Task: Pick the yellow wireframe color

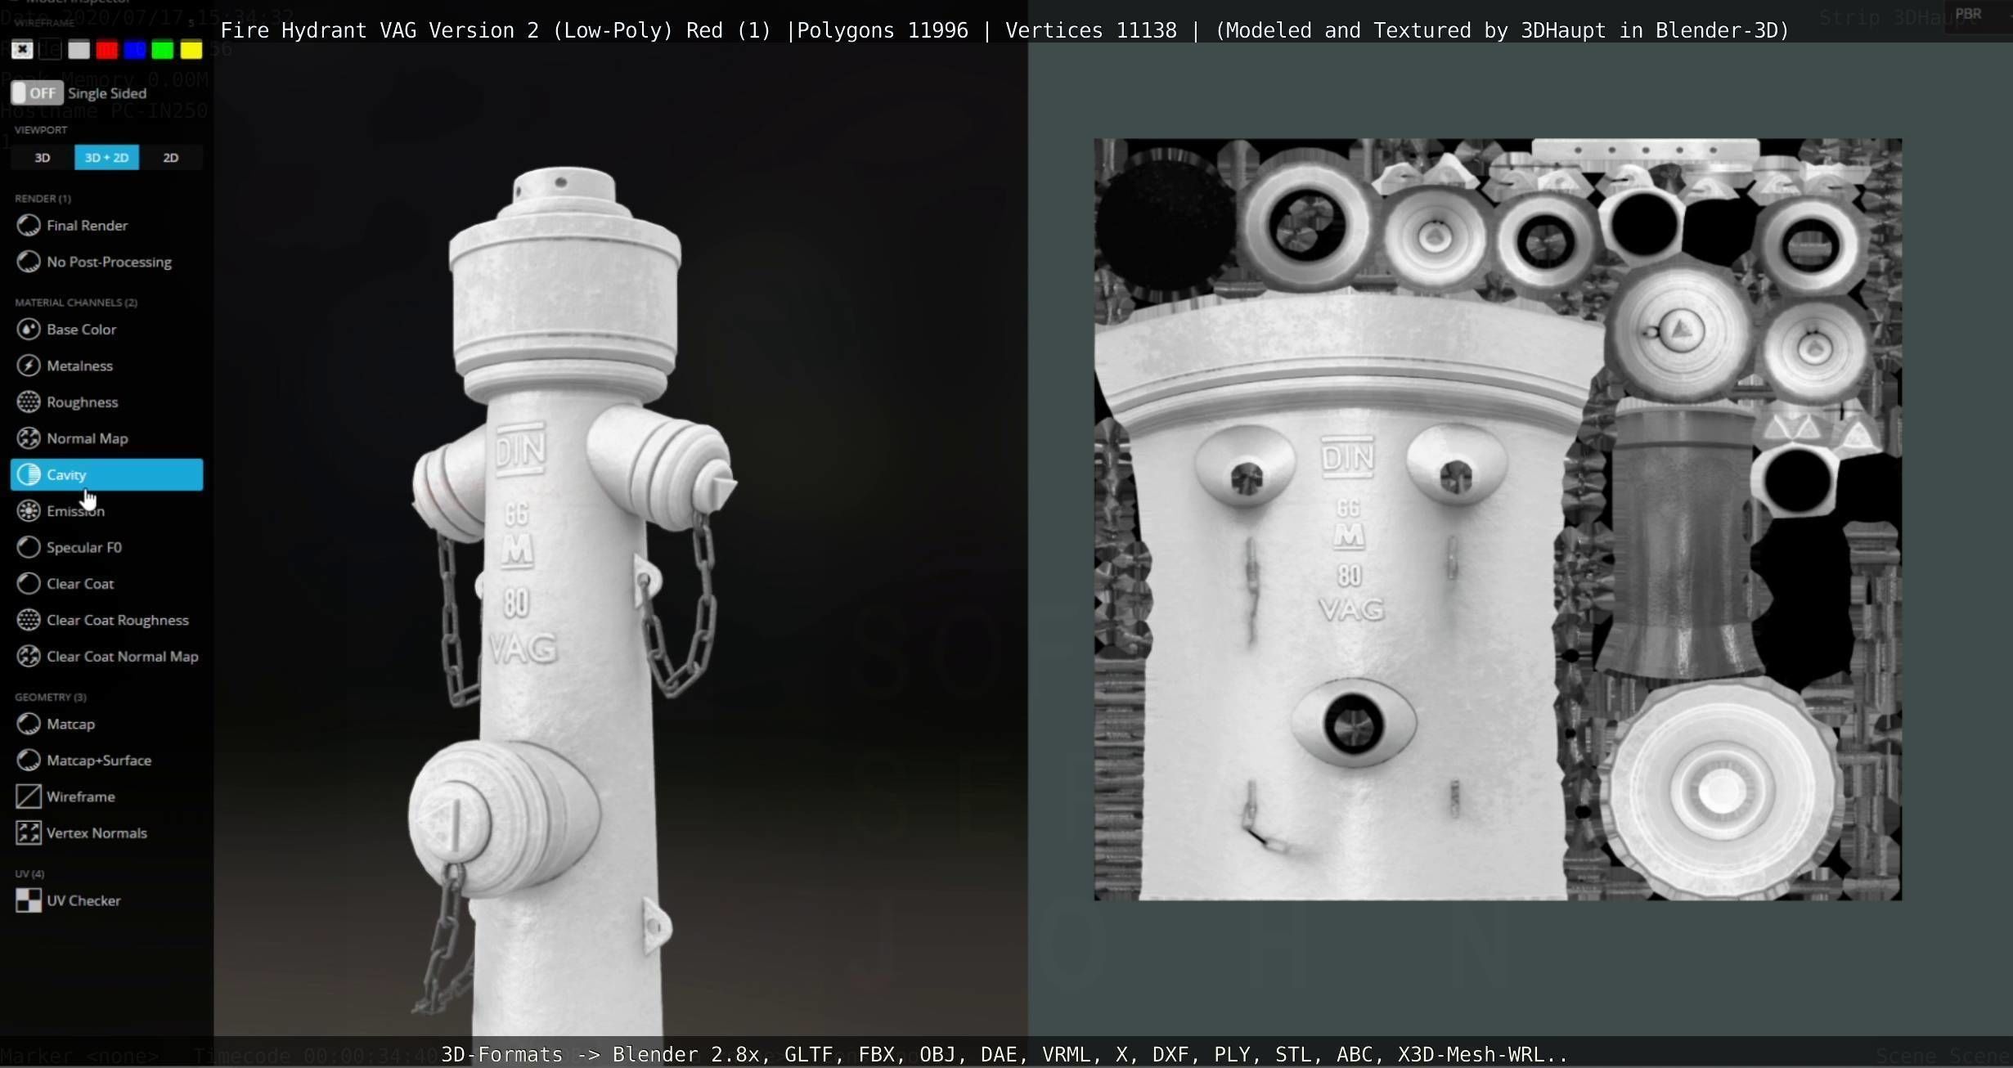Action: 191,50
